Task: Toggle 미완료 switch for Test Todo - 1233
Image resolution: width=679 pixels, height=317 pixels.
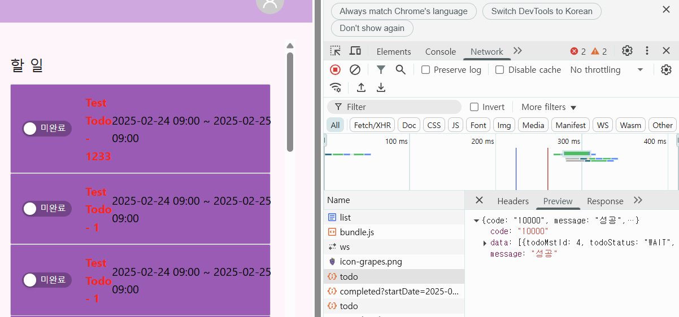Action: coord(47,129)
